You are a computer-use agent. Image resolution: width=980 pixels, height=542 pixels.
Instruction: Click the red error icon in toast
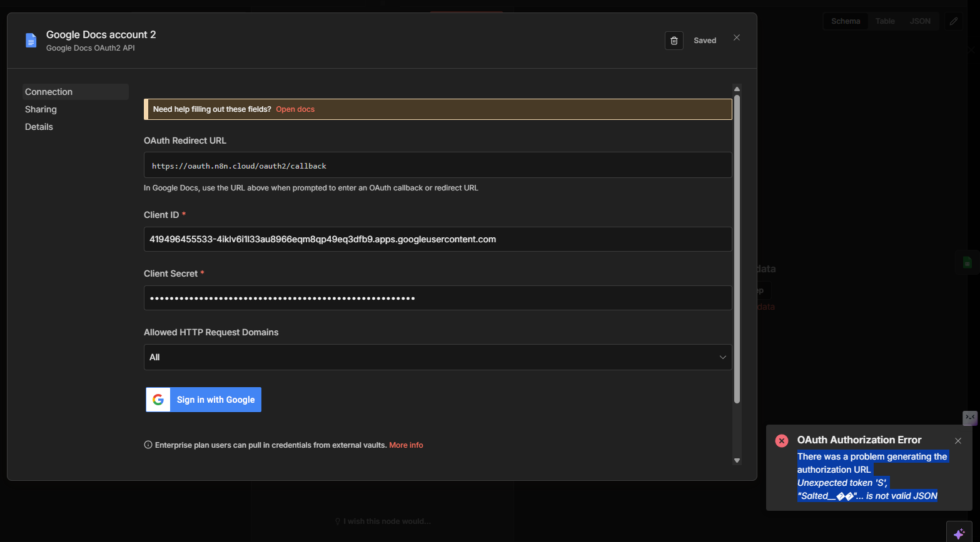[x=781, y=441]
